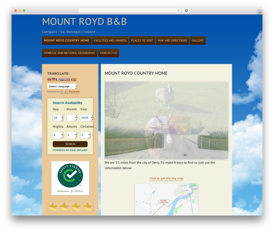Click the 'Search Availability' heading text
The width and height of the screenshot is (274, 232).
[x=67, y=103]
